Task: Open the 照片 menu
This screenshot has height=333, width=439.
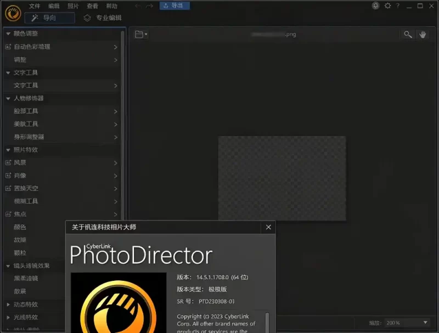Action: pos(73,6)
